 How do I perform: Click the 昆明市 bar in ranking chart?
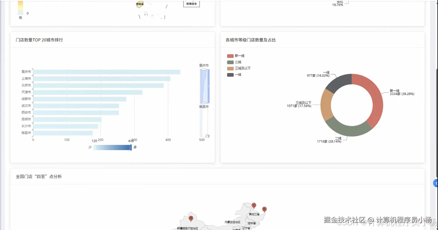(67, 119)
